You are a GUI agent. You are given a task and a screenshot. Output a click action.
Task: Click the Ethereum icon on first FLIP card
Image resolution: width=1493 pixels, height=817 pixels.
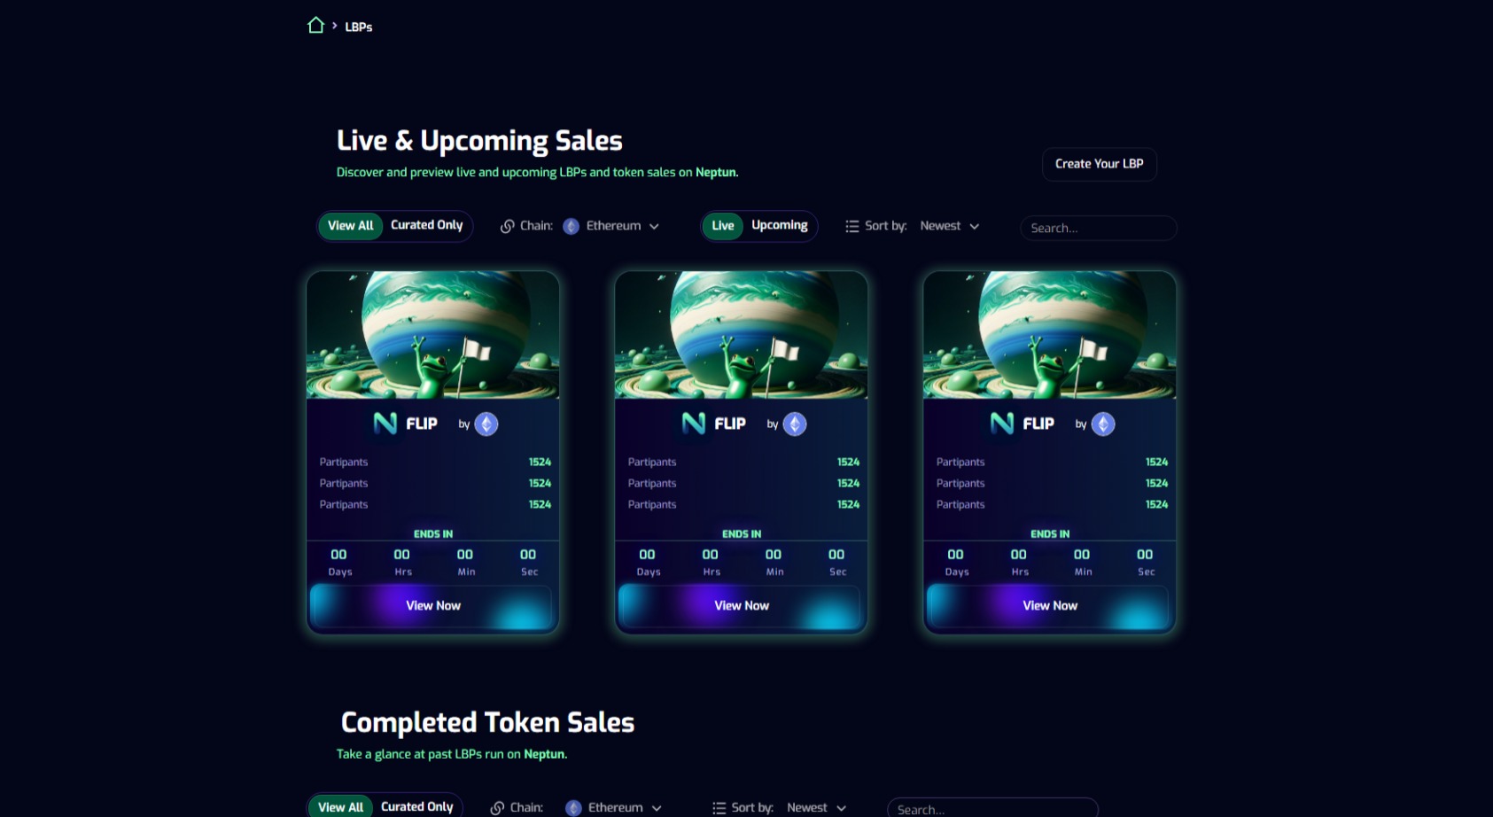pyautogui.click(x=486, y=424)
